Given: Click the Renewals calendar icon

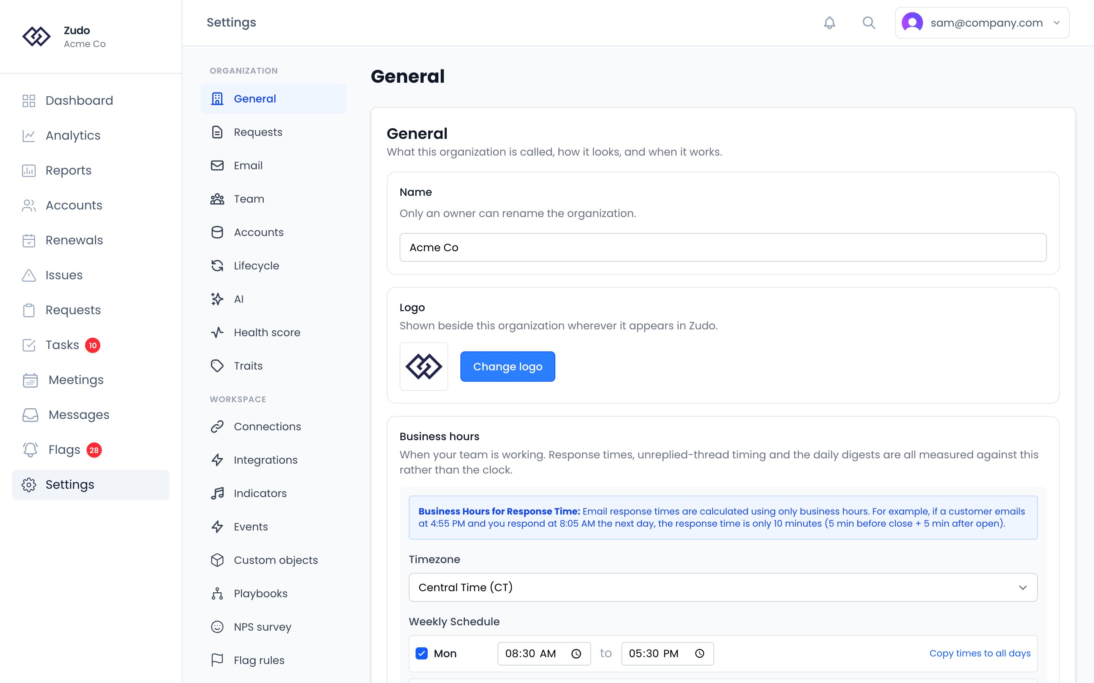Looking at the screenshot, I should click(x=29, y=240).
